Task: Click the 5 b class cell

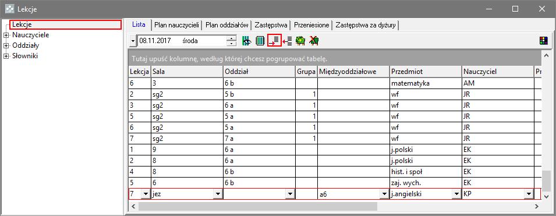Action: click(x=260, y=94)
